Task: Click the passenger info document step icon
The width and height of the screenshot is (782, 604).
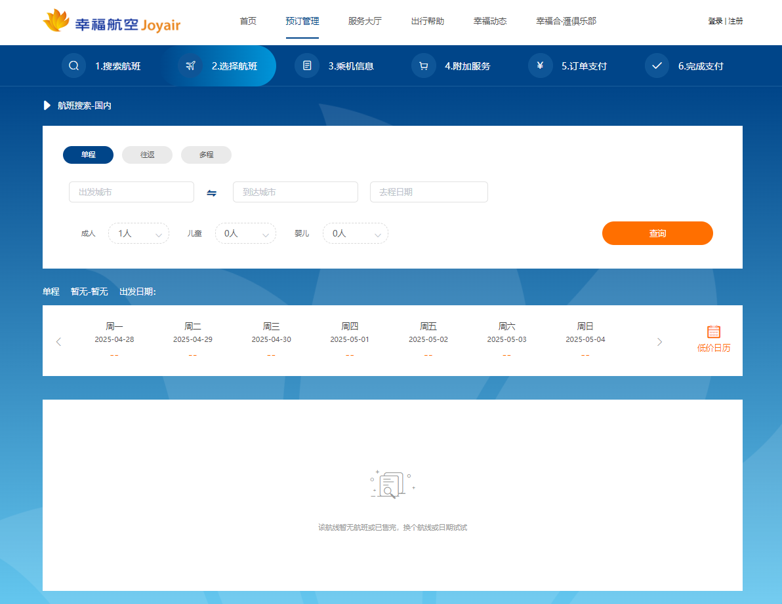Action: point(307,66)
